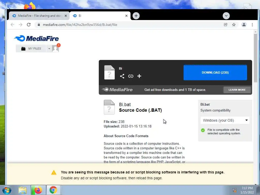Screen dimensions: 260x195
Task: Click the "About Source Code Formats" heading
Action: point(126,136)
